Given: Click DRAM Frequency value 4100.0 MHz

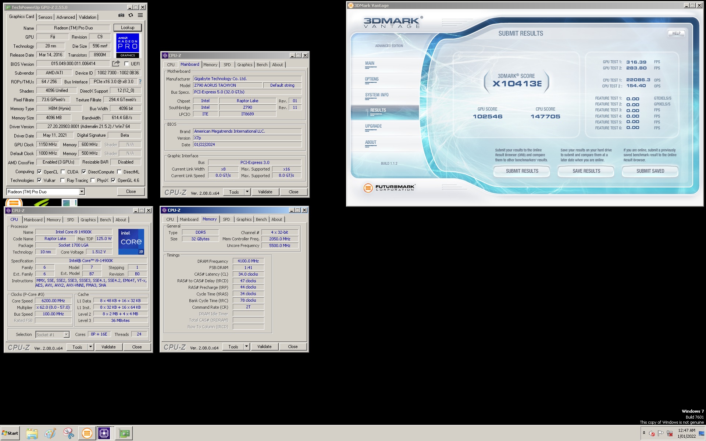Looking at the screenshot, I should click(x=248, y=261).
